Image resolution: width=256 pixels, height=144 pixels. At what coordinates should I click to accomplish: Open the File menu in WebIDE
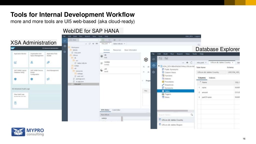click(x=64, y=36)
